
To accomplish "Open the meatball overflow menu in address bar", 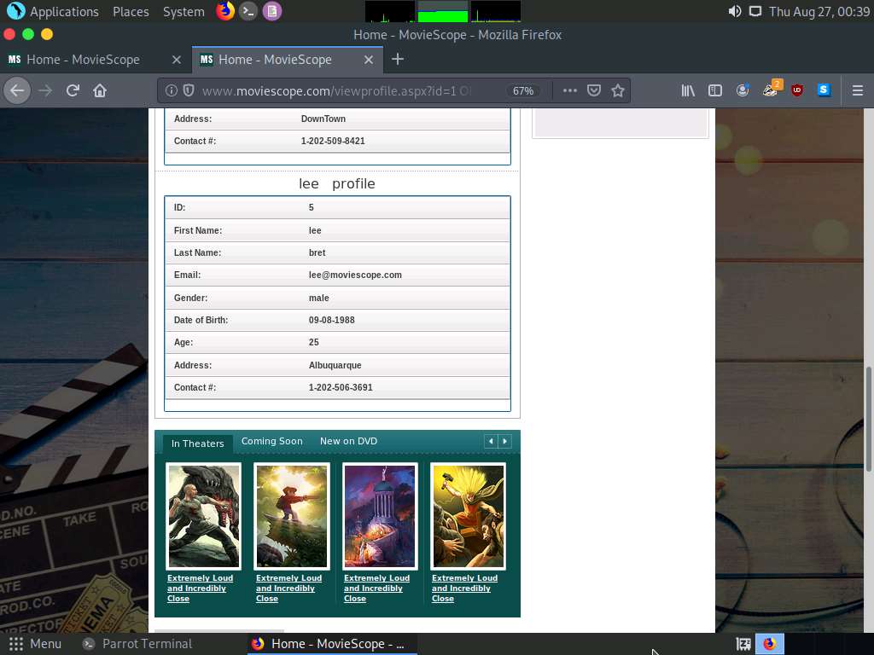I will point(569,90).
